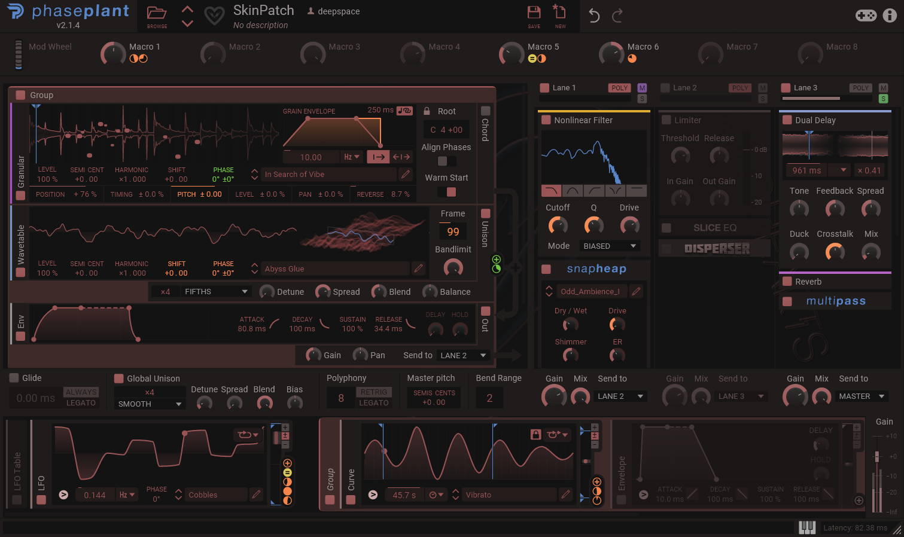Select the band-pass filter shape icon
The height and width of the screenshot is (537, 904).
click(x=573, y=191)
